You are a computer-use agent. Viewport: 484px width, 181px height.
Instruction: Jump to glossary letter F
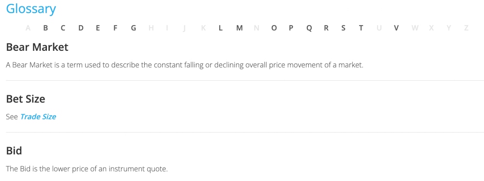click(115, 28)
